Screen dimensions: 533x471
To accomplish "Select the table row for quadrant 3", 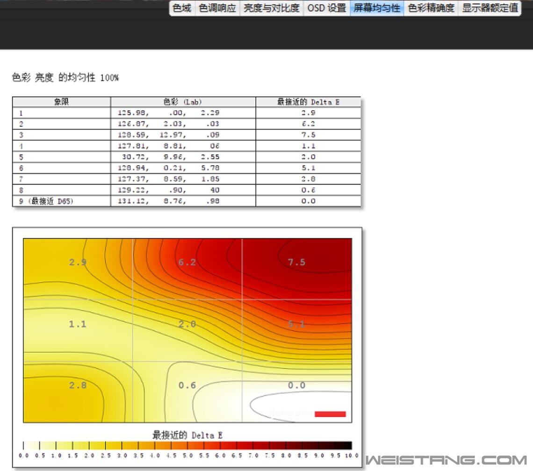I will coord(187,135).
